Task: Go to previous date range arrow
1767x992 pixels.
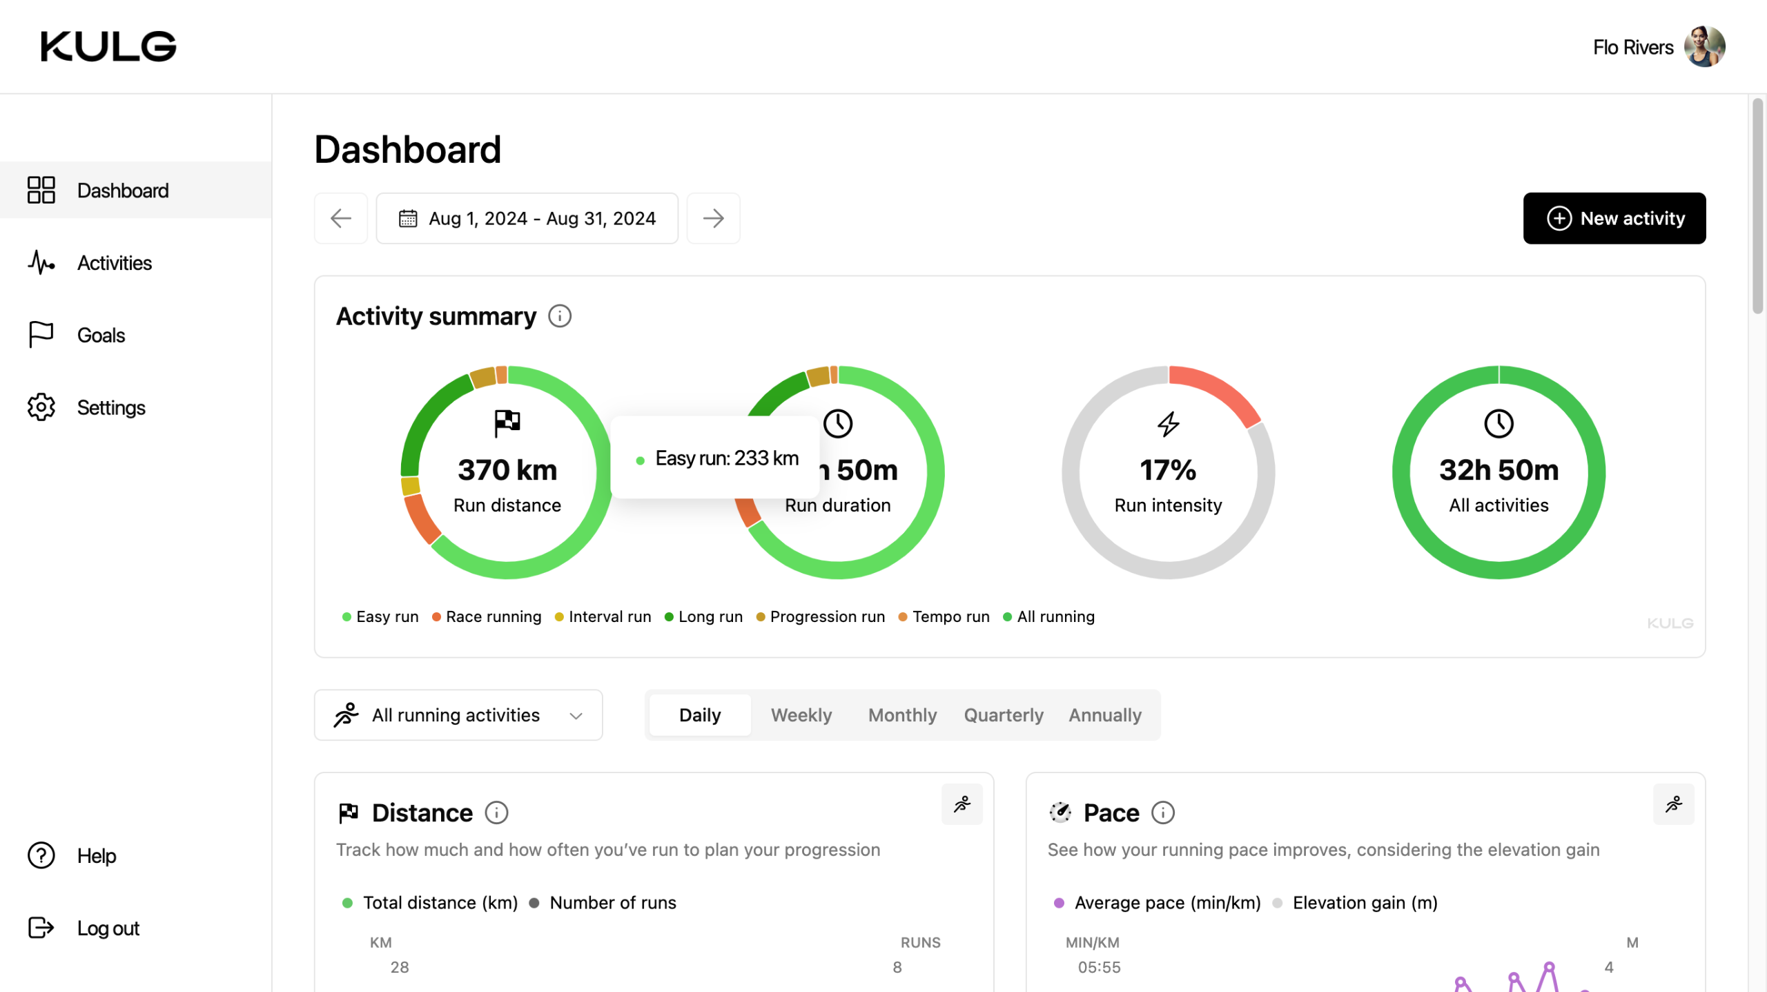Action: pos(341,218)
